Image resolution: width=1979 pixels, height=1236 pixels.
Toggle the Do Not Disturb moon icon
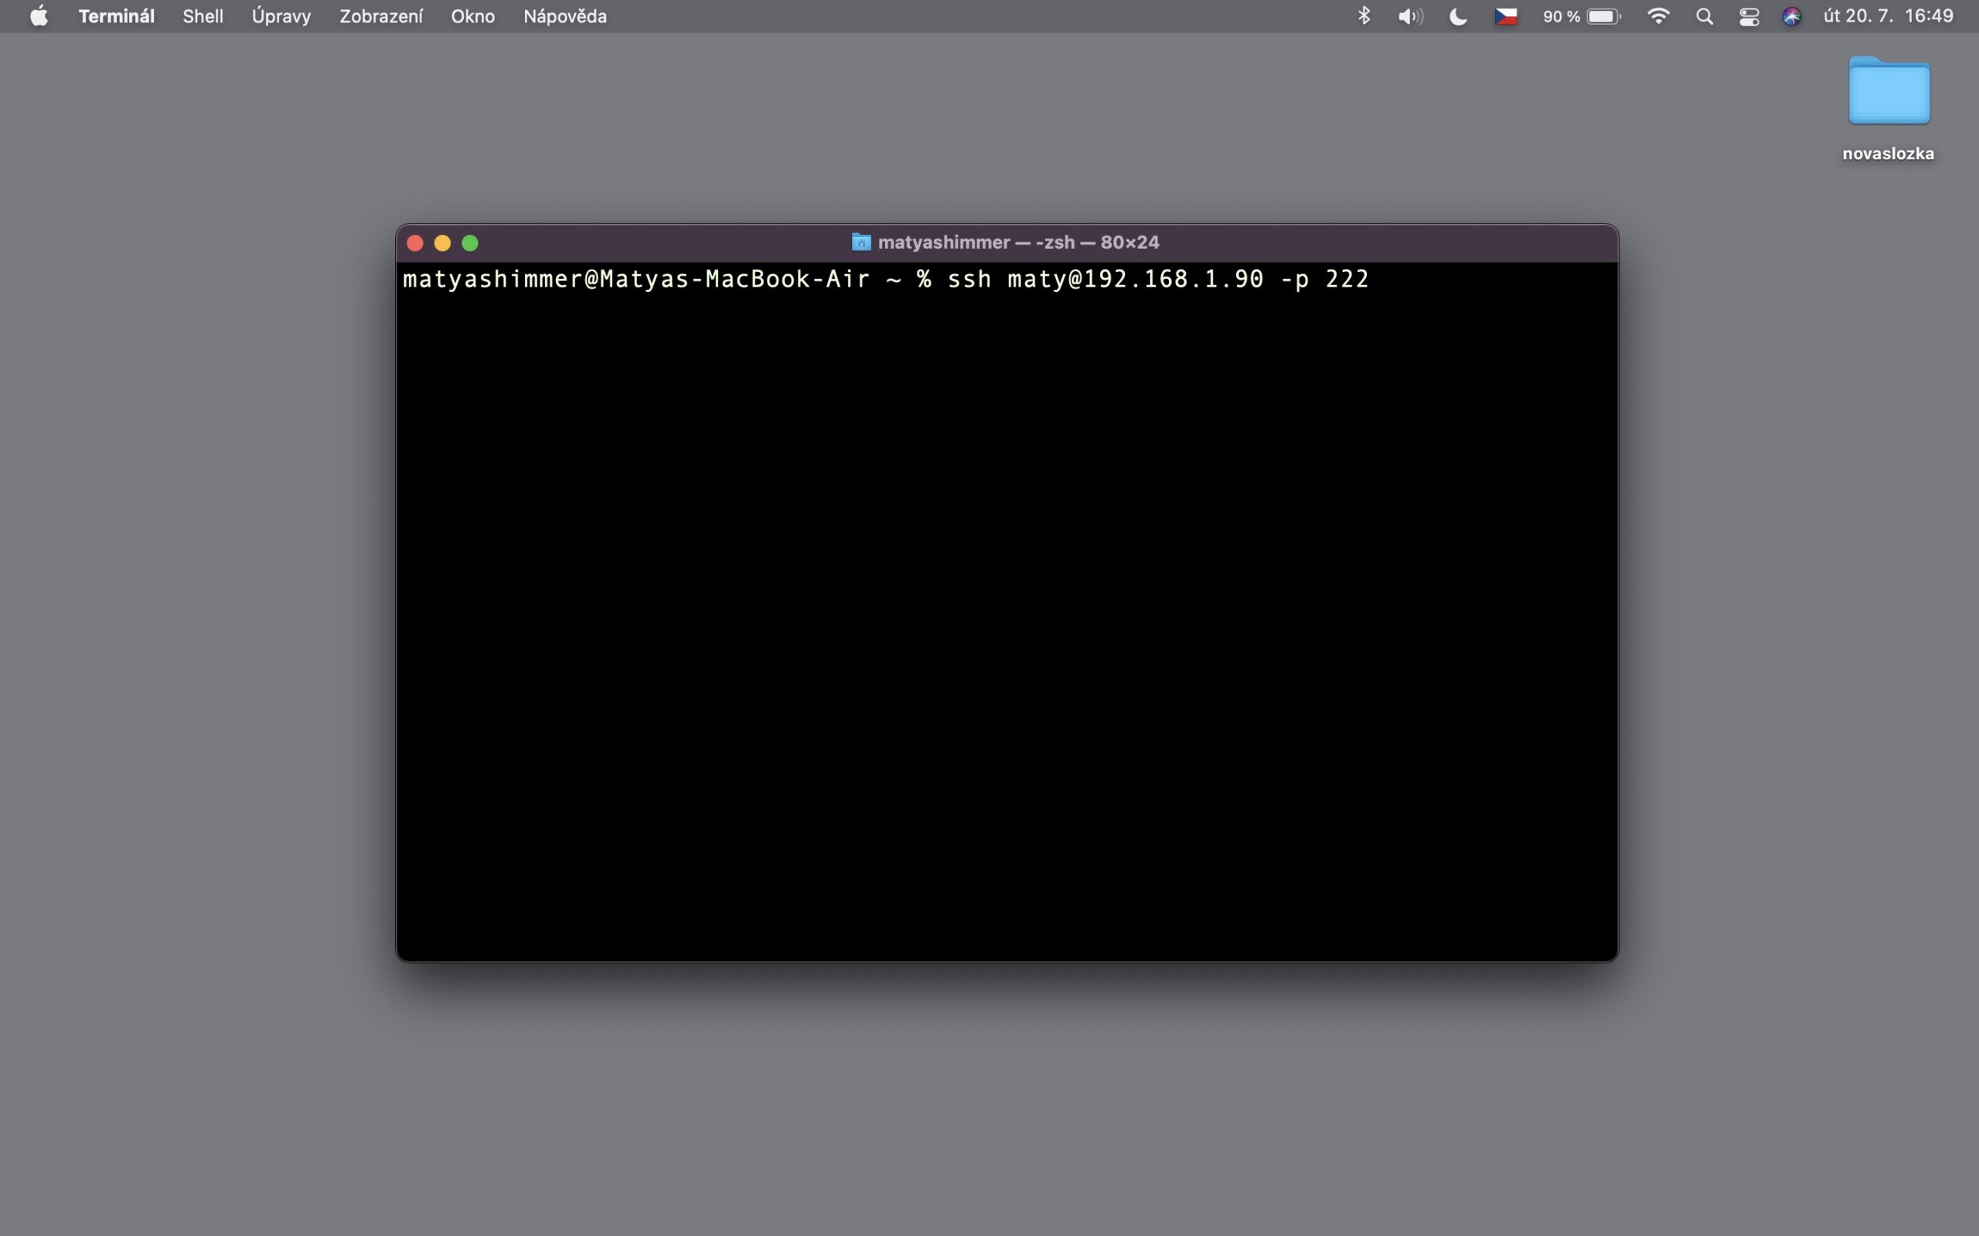coord(1457,16)
